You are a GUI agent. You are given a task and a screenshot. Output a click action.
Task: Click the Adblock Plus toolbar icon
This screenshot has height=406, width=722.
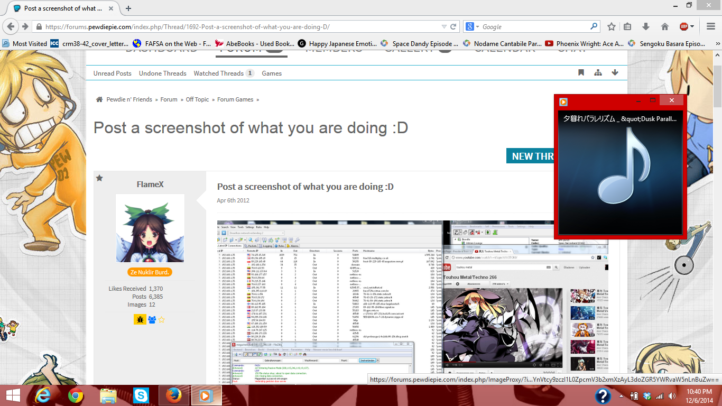pos(684,26)
